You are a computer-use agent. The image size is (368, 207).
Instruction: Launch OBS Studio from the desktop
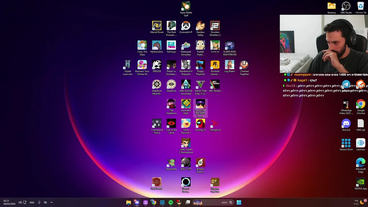[x=346, y=8]
